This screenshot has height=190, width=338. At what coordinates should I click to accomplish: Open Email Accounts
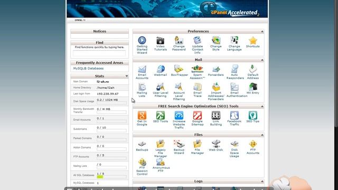[142, 69]
